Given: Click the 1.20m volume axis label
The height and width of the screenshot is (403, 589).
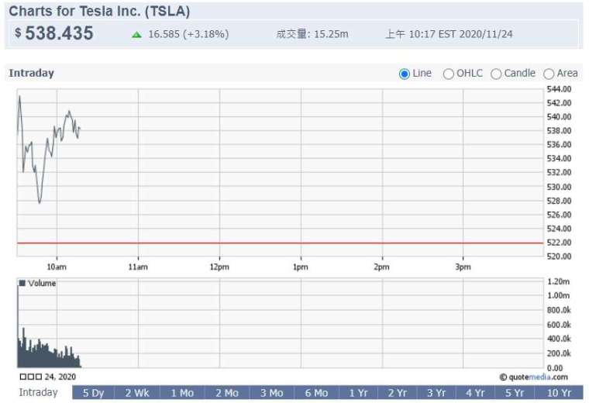Looking at the screenshot, I should point(559,281).
